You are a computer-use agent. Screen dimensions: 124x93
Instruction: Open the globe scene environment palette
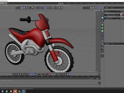pos(102,45)
